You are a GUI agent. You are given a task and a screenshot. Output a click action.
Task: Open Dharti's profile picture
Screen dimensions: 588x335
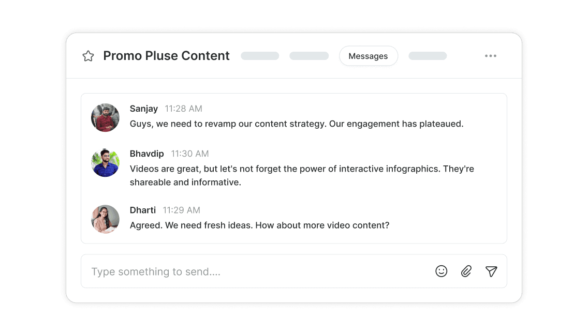click(x=106, y=219)
